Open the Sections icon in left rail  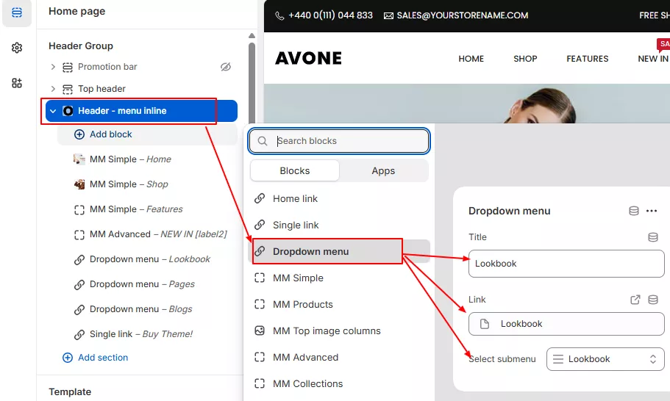pyautogui.click(x=17, y=12)
